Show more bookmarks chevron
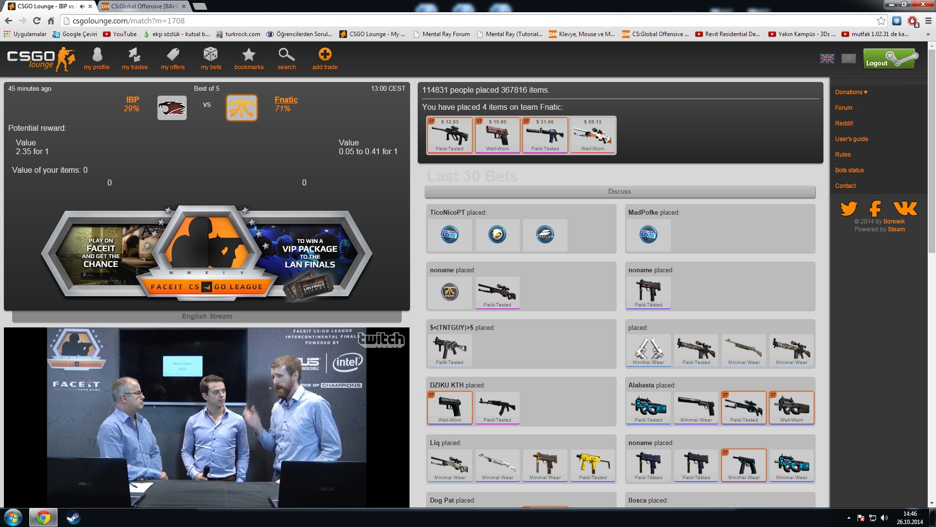The width and height of the screenshot is (936, 527). tap(928, 34)
